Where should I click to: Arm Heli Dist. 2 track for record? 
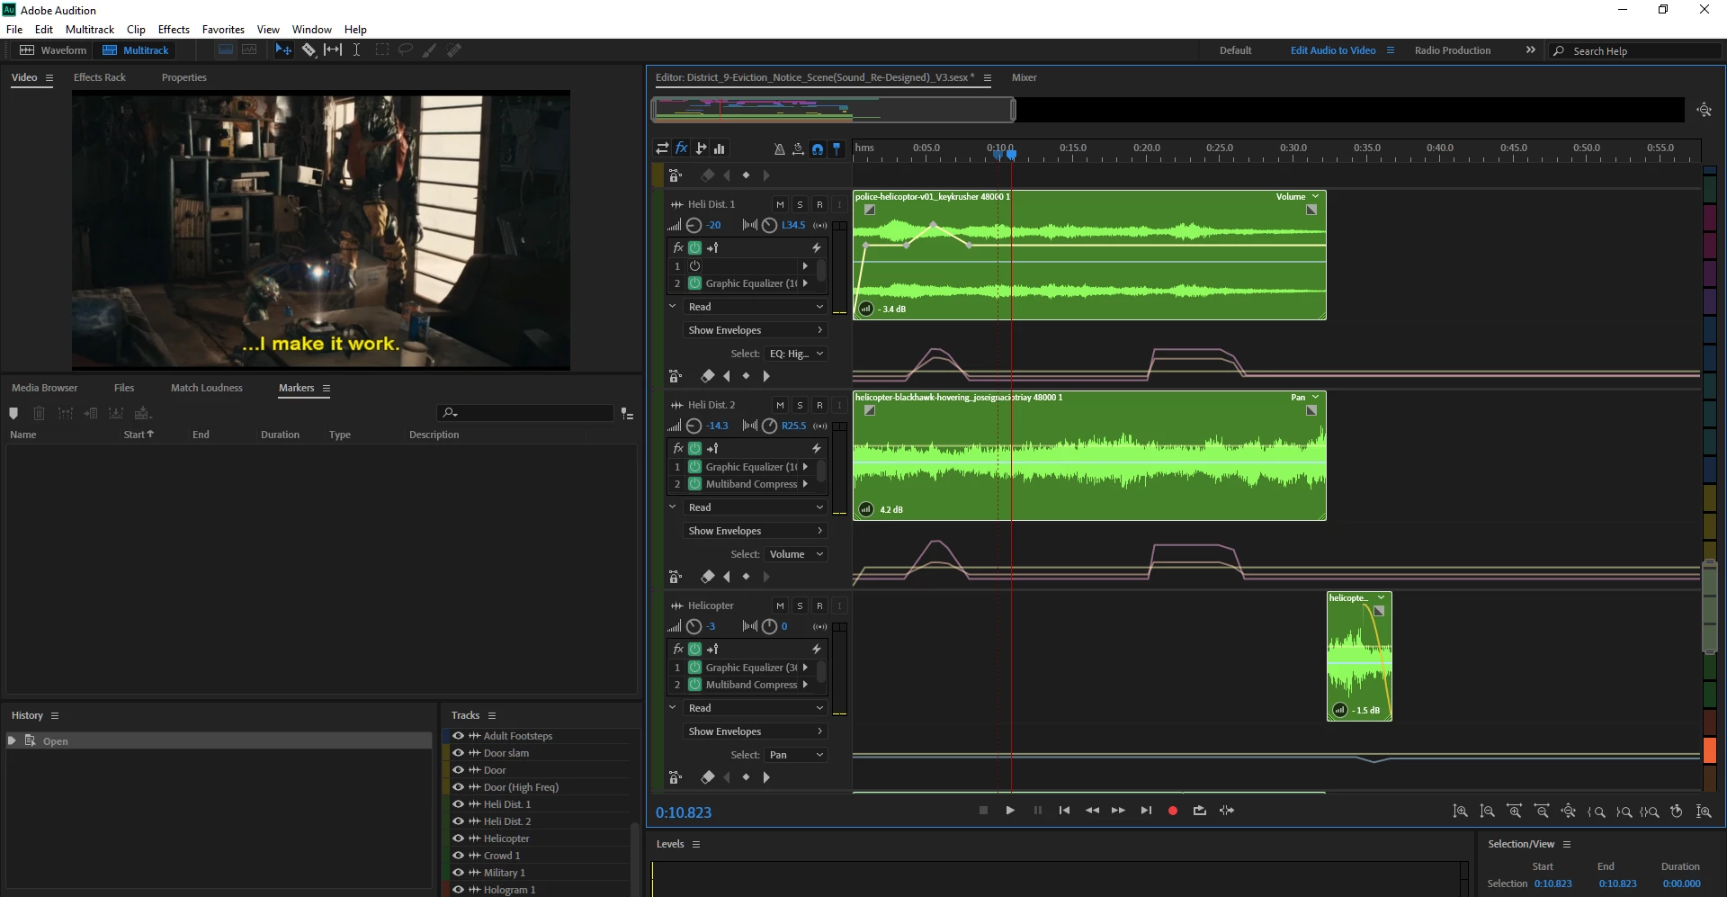point(819,405)
